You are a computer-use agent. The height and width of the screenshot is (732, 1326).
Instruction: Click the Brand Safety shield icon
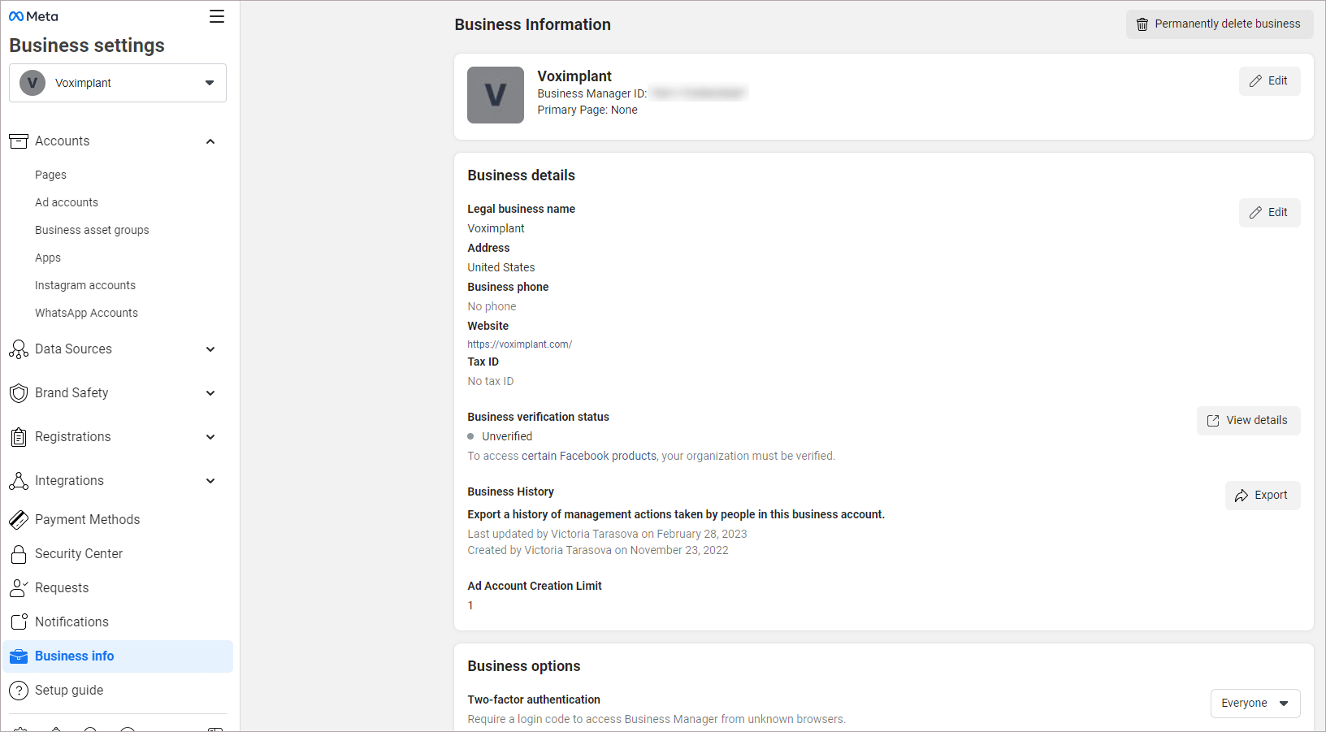coord(19,393)
